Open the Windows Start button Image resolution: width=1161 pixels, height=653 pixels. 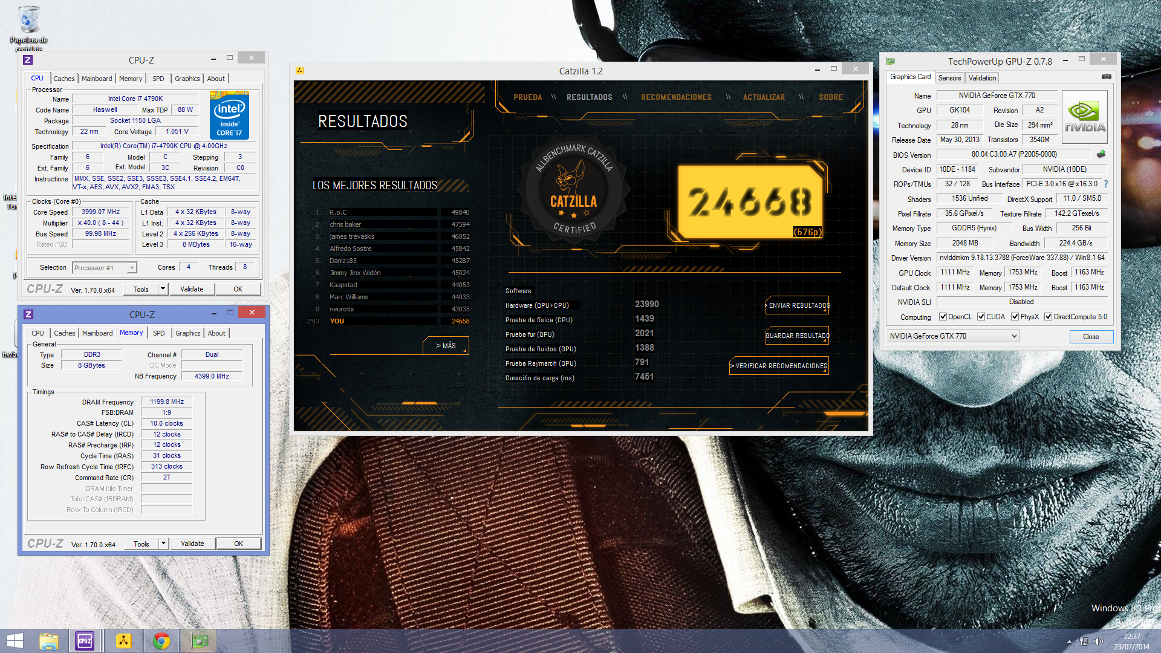click(15, 641)
